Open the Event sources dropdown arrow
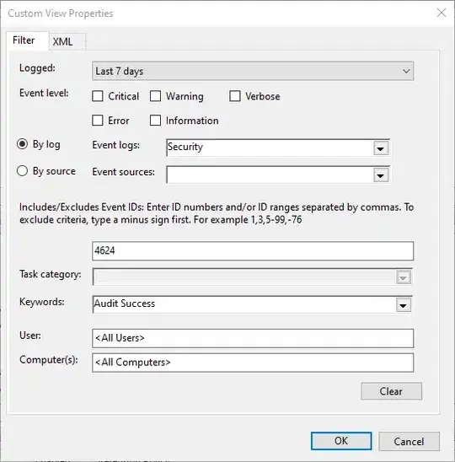The height and width of the screenshot is (462, 455). click(381, 175)
